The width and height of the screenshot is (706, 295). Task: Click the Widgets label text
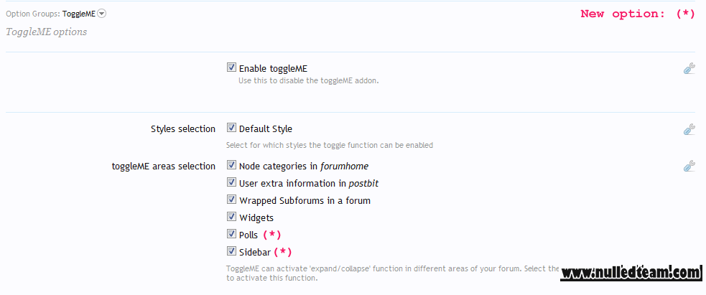point(256,218)
